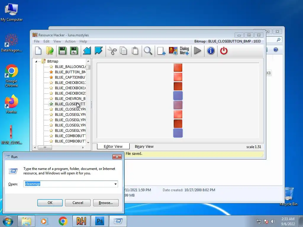
Task: Click the Save As floppy icon
Action: 74,51
